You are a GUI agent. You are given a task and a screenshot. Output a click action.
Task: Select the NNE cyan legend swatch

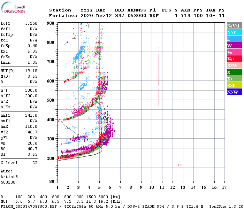click(x=234, y=32)
